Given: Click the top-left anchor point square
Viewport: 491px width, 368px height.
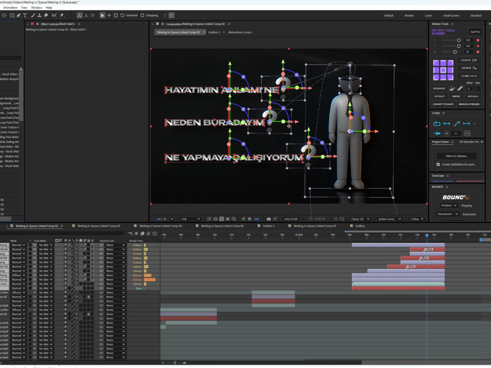Looking at the screenshot, I should (436, 63).
